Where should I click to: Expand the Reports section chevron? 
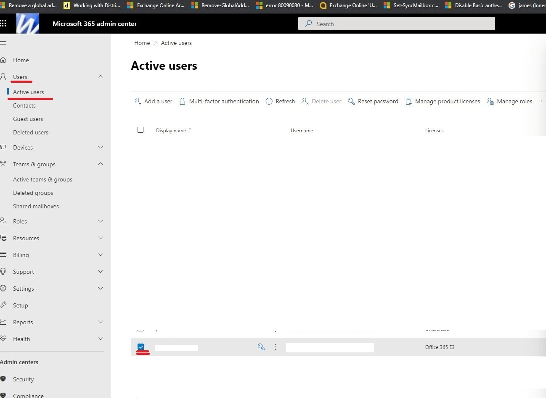click(x=101, y=322)
